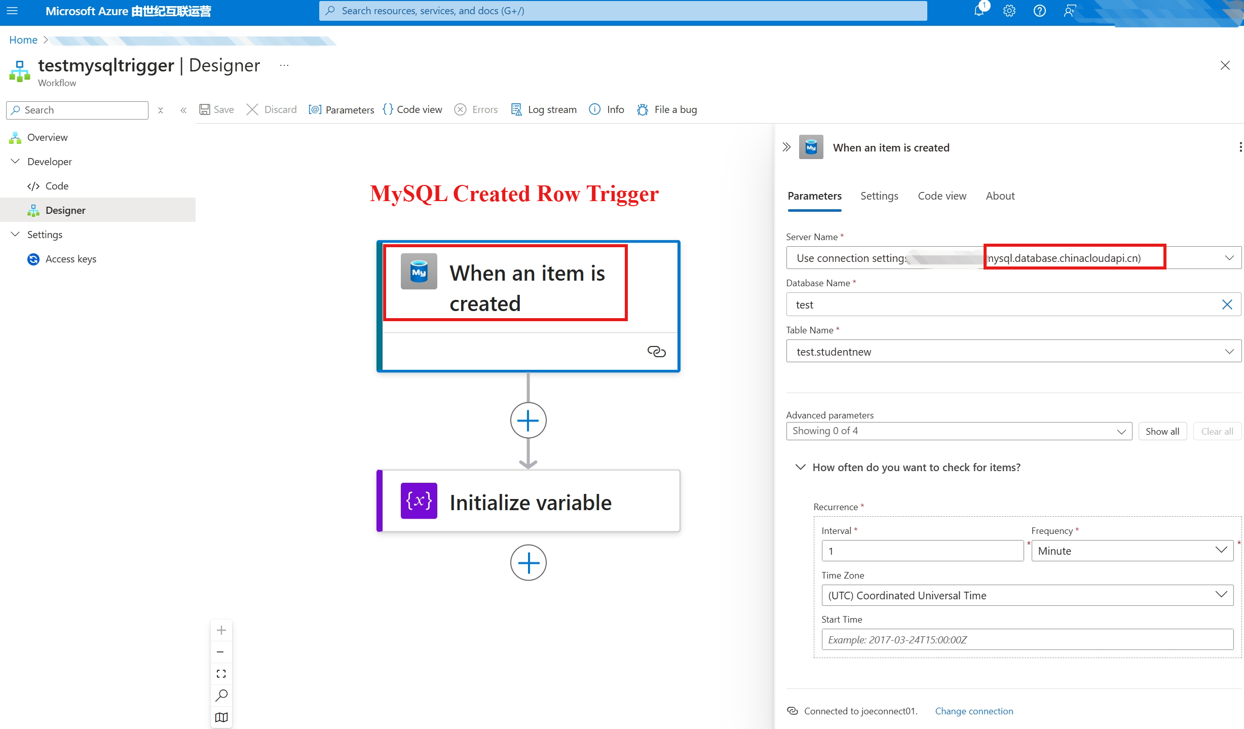Screen dimensions: 1244x729
Task: Click the Start Time input field
Action: point(1027,639)
